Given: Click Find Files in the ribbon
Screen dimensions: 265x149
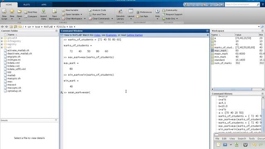Looking at the screenshot, I should 31,12.
